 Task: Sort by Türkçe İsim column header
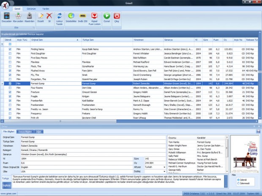tap(107, 40)
